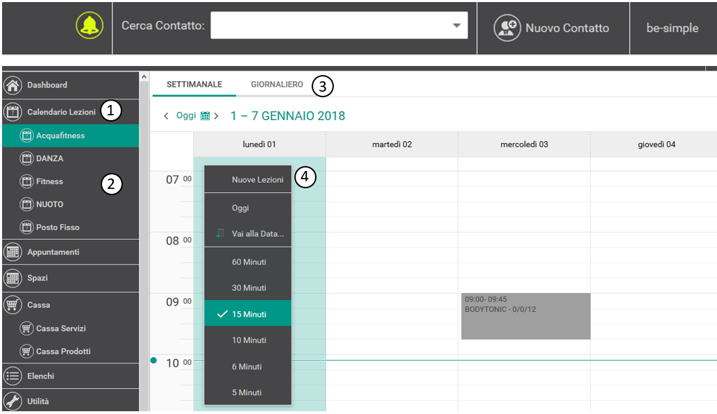Select NUOTO calendar in sidebar

[71, 204]
